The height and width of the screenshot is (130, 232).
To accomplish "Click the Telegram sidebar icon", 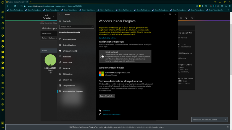I will coord(3,46).
